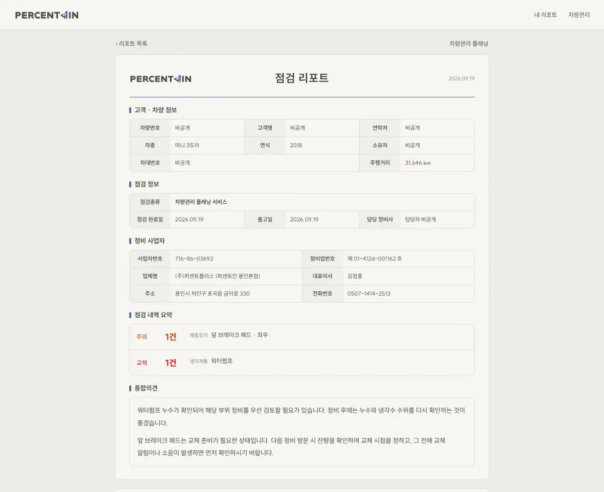Click the PERCENTIN logo in the header
Viewport: 604px width, 492px height.
[47, 15]
